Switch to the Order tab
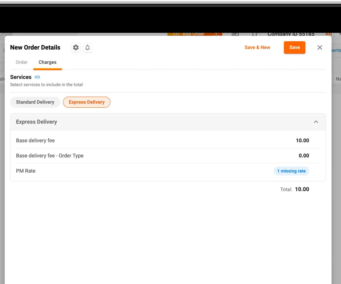341x284 pixels. point(22,62)
